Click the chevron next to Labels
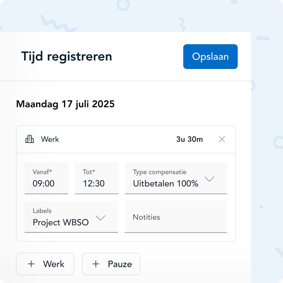Screen dimensions: 283x283 pos(101,218)
